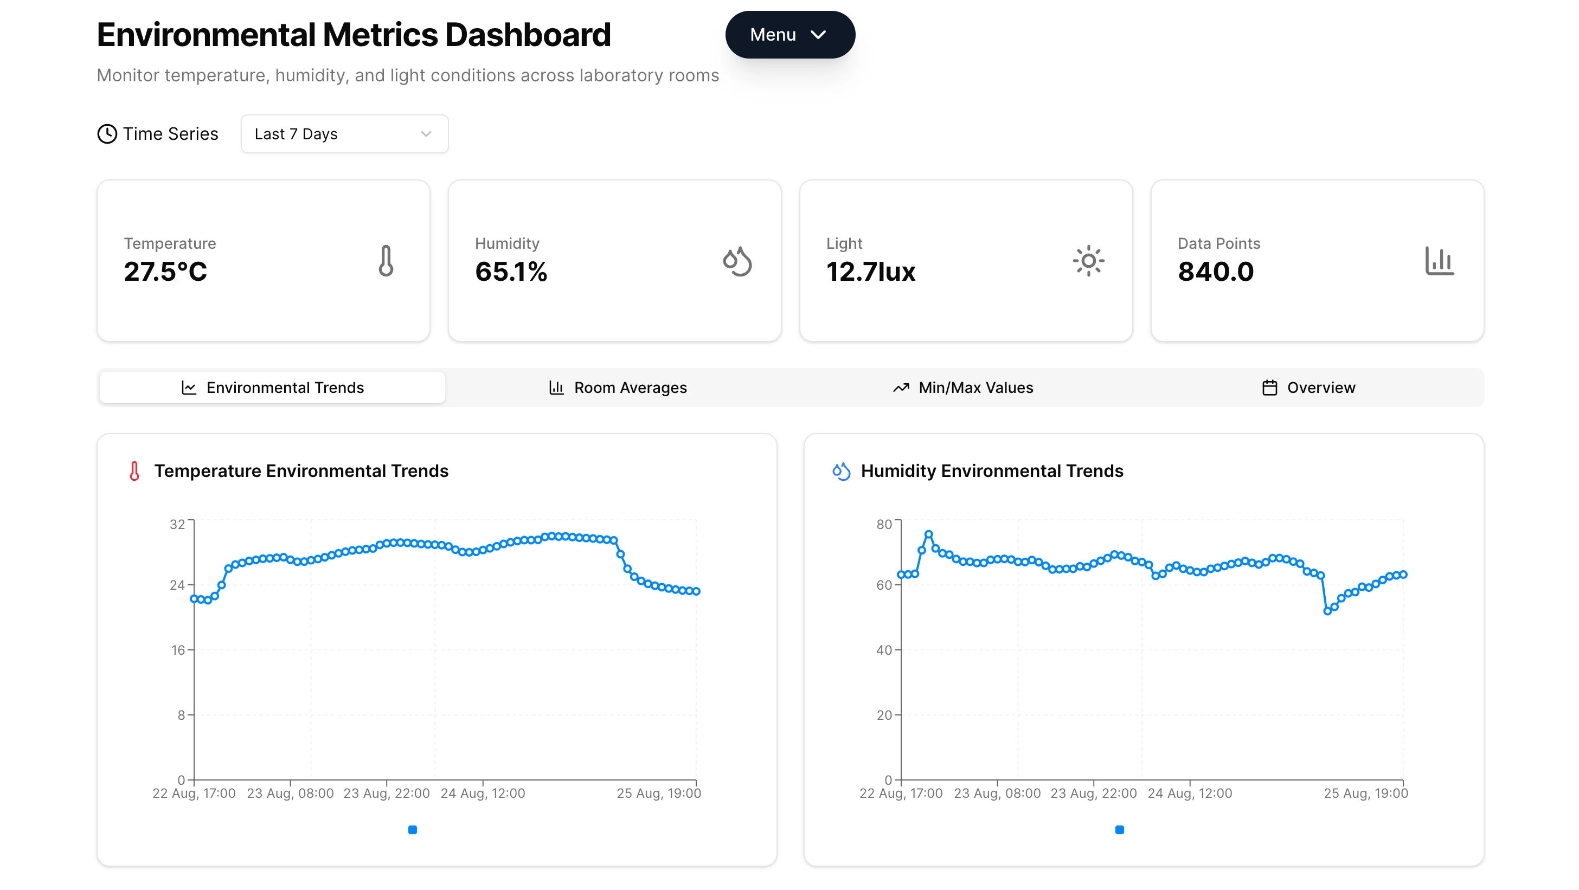Select the Environmental Trends tab
1579x890 pixels.
272,388
